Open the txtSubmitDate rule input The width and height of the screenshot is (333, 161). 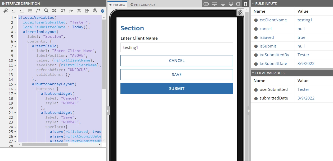273,64
